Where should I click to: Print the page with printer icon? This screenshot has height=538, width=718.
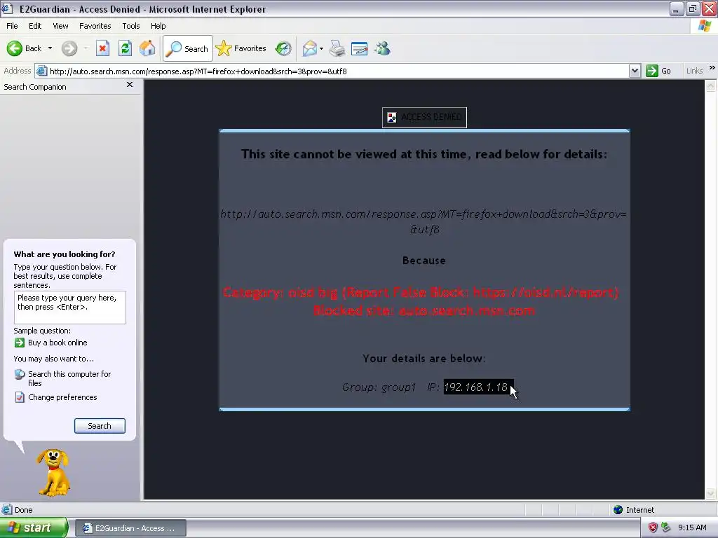[x=337, y=48]
